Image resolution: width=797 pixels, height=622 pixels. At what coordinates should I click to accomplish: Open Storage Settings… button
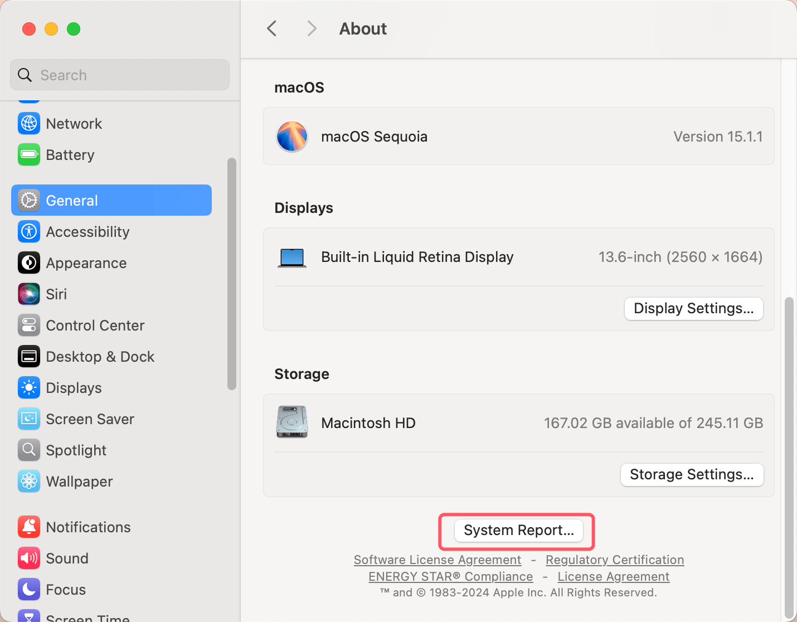[692, 474]
